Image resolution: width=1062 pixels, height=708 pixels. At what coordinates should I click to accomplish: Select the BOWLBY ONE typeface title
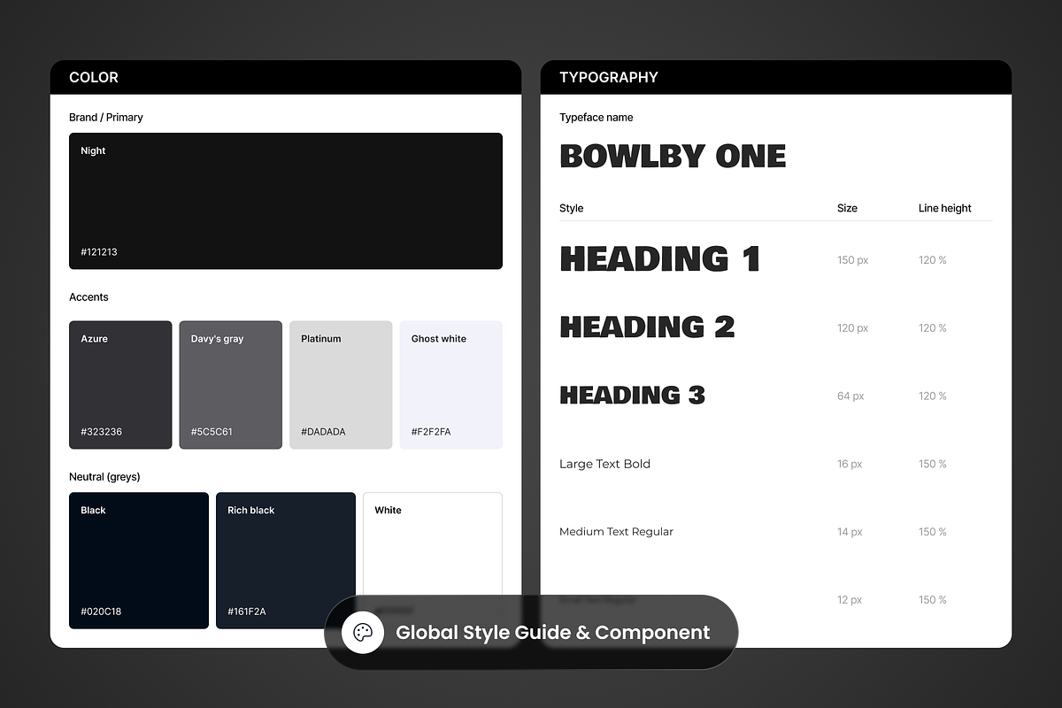coord(673,157)
